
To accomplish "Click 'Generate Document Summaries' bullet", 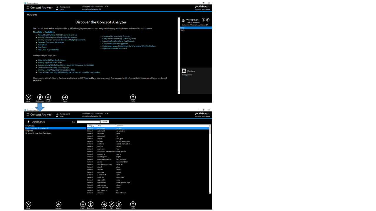I will (x=51, y=42).
